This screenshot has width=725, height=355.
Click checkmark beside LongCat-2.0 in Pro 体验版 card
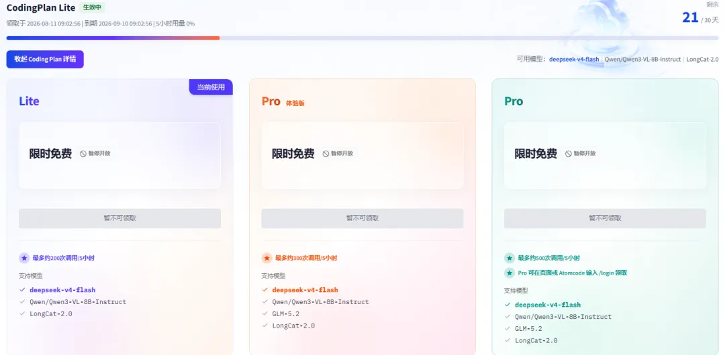(265, 326)
